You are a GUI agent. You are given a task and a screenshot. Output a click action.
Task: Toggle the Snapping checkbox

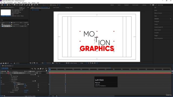[51, 5]
